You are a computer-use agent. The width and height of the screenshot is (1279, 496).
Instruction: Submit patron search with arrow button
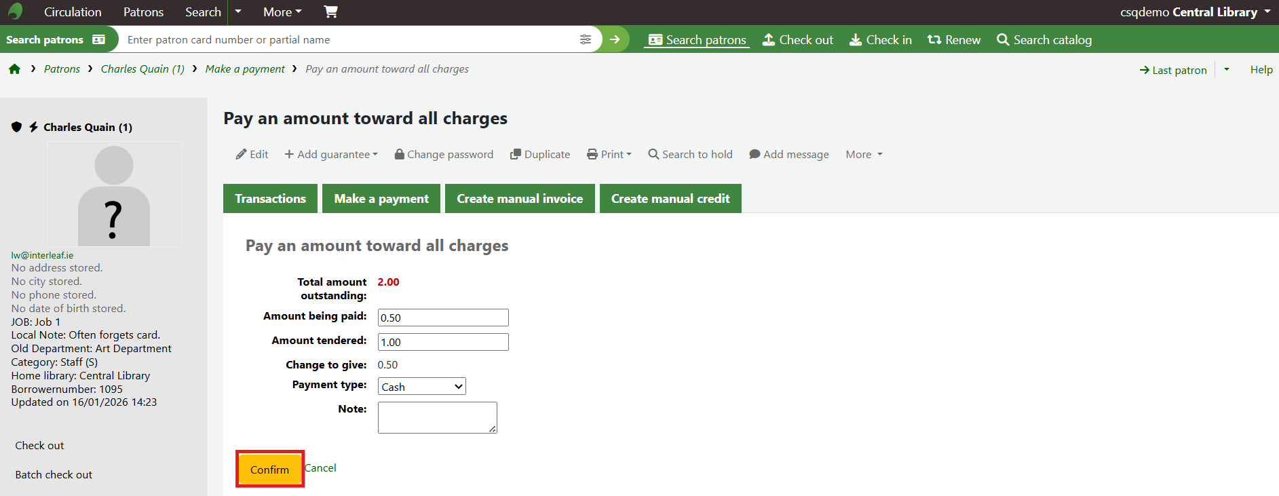[615, 39]
